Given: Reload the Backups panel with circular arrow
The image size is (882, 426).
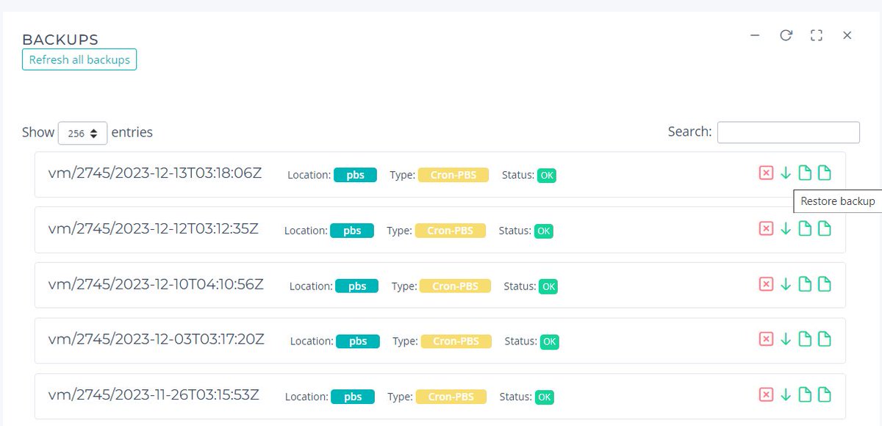Looking at the screenshot, I should pos(786,35).
